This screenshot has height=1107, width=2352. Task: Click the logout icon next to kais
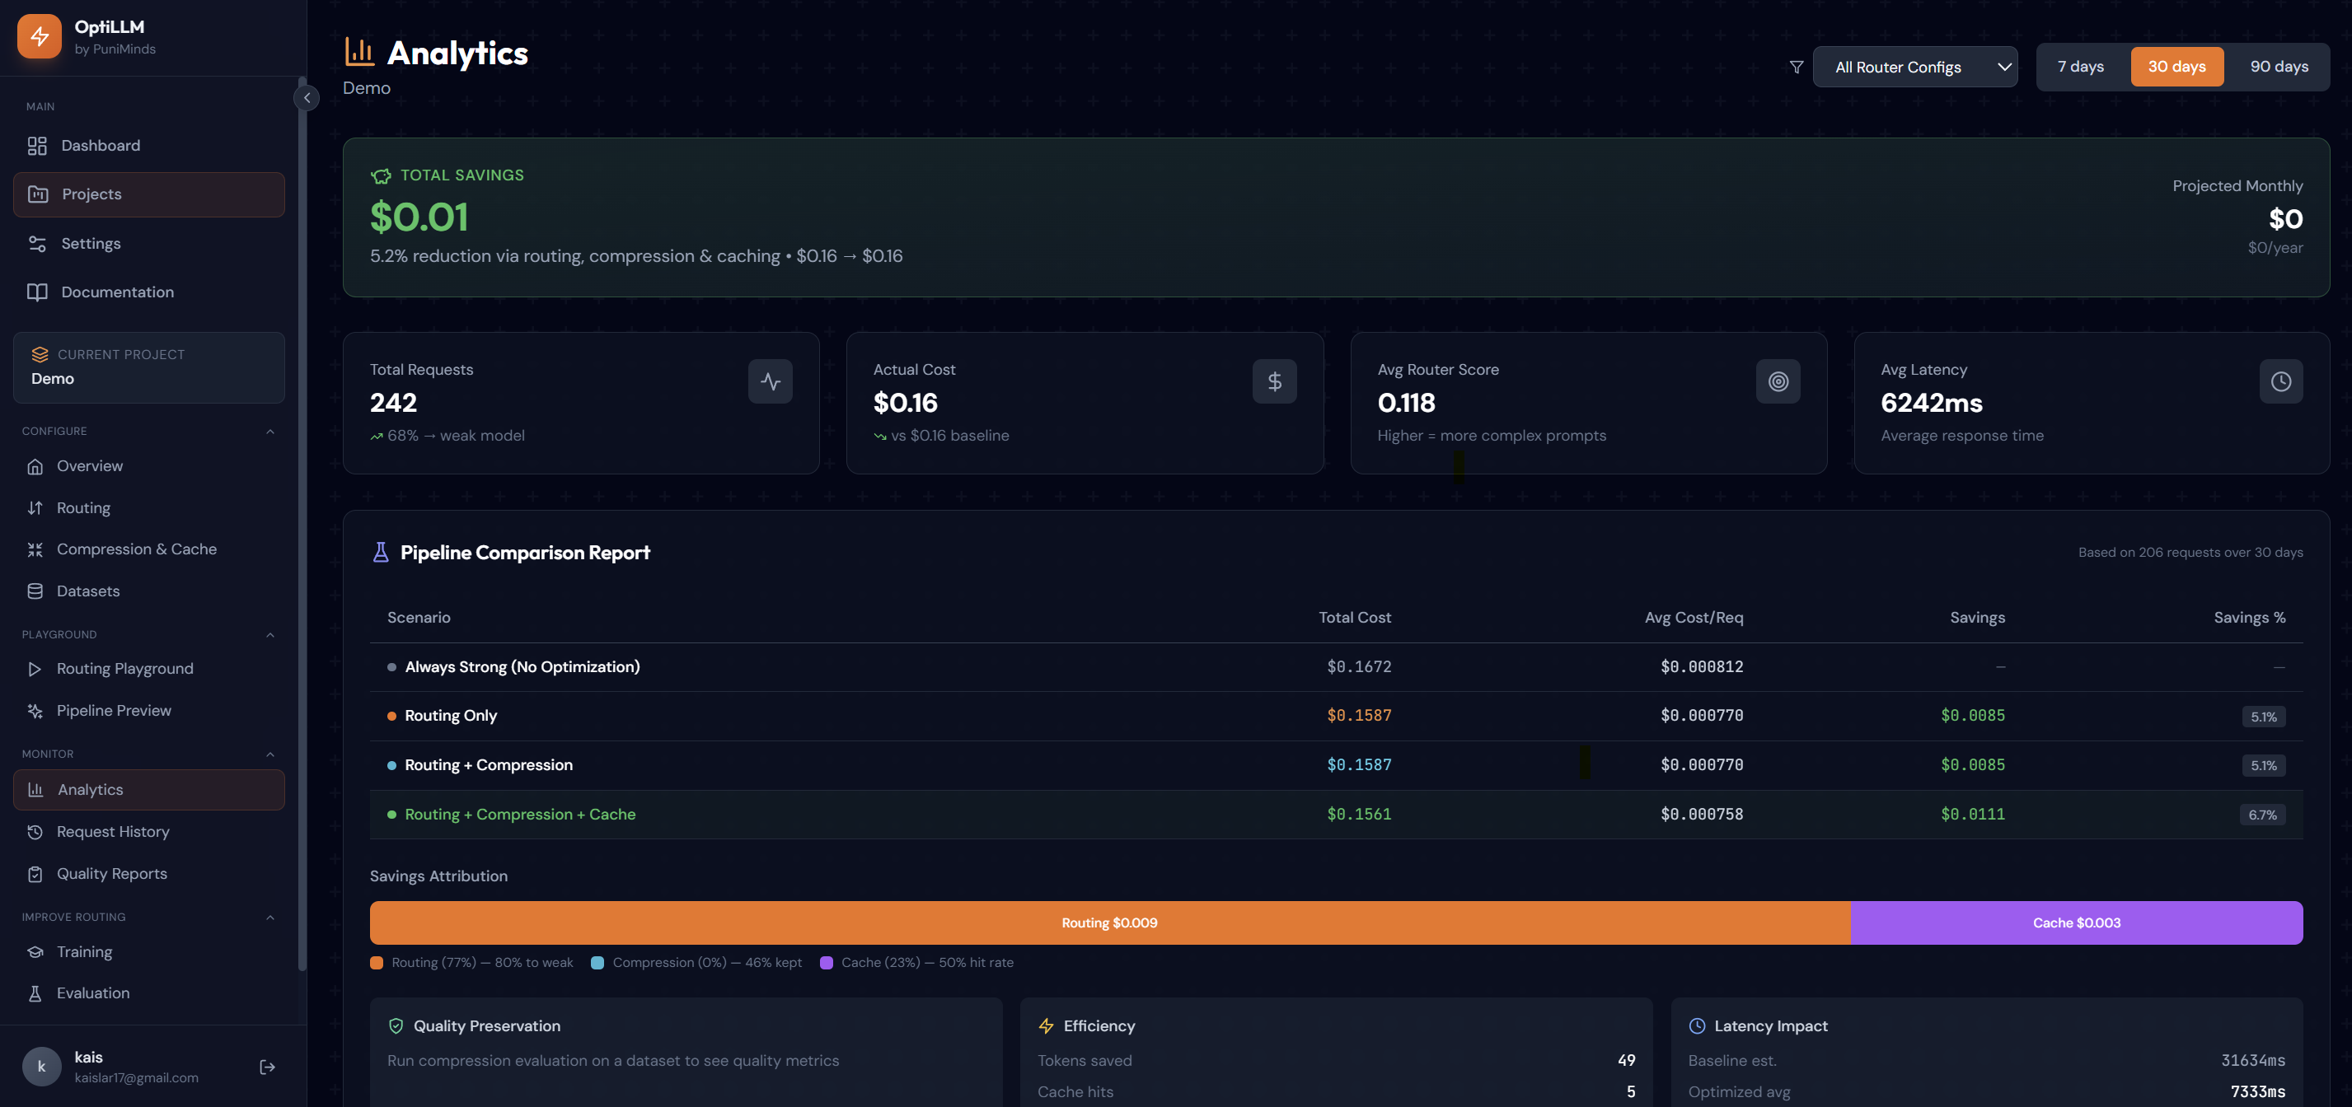click(268, 1067)
